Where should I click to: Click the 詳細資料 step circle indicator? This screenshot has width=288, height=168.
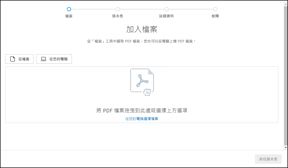tap(167, 9)
